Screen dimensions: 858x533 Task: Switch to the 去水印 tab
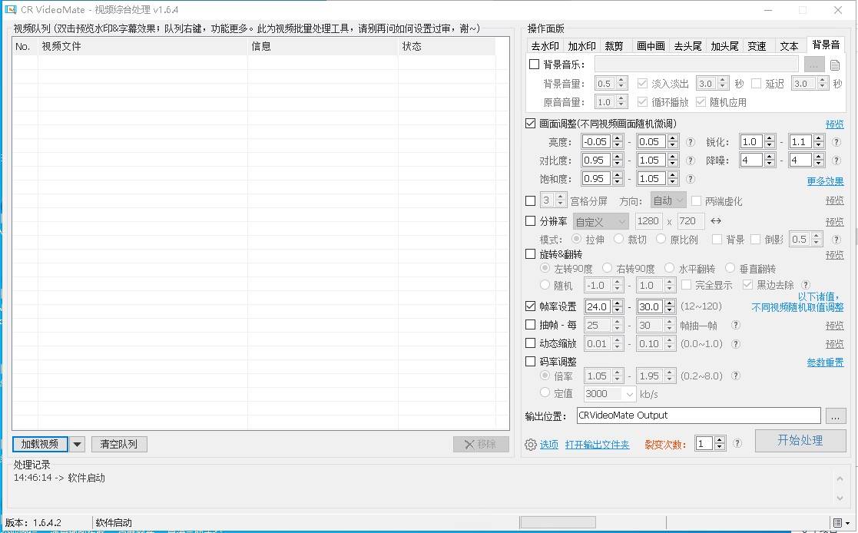pyautogui.click(x=545, y=46)
